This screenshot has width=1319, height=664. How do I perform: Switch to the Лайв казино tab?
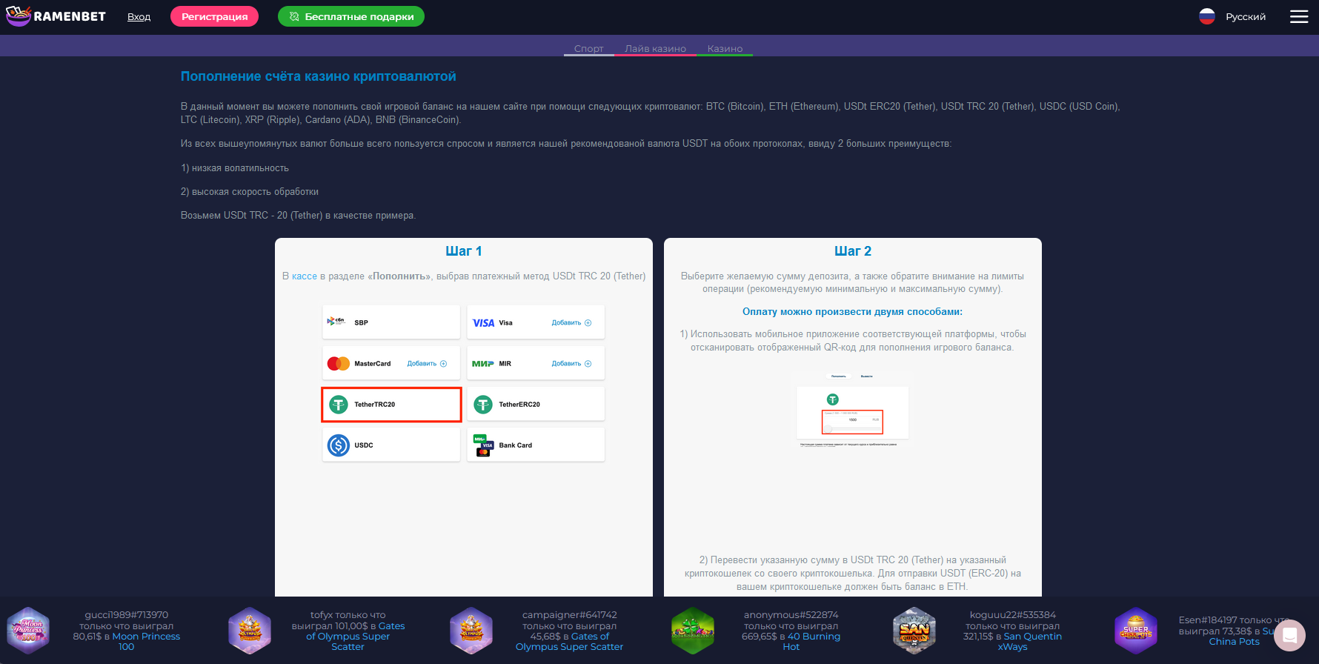coord(655,48)
